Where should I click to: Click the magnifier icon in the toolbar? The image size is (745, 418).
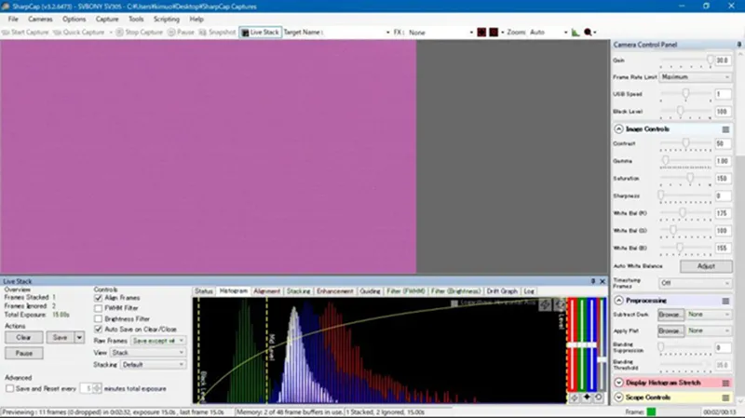click(589, 32)
